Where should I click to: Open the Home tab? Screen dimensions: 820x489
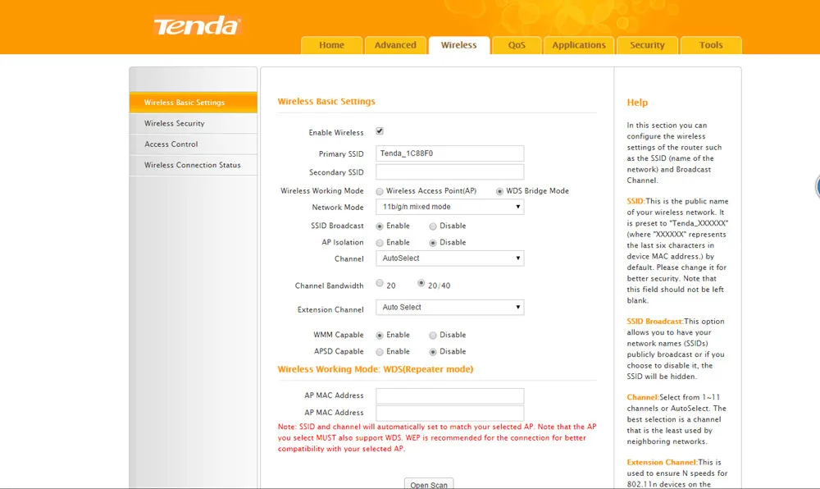pyautogui.click(x=331, y=45)
